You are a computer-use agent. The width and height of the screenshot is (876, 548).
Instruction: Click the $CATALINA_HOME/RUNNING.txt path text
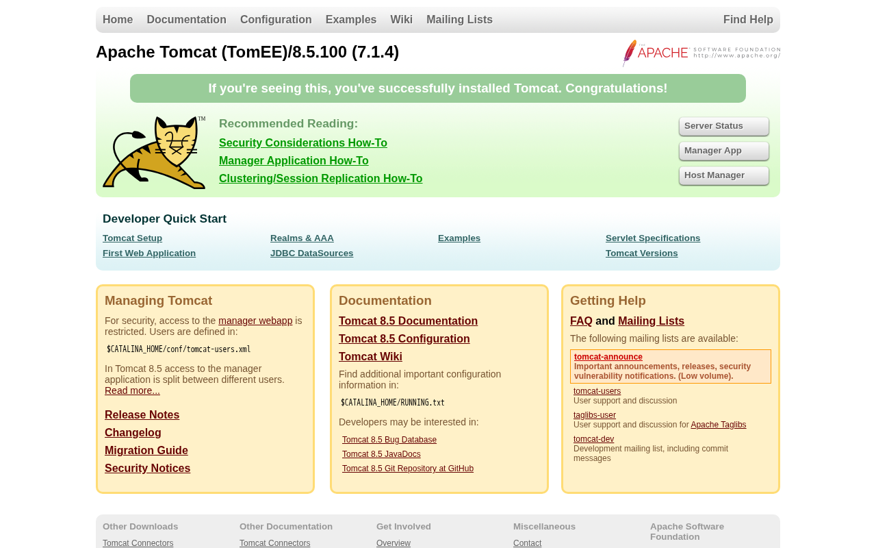click(393, 403)
